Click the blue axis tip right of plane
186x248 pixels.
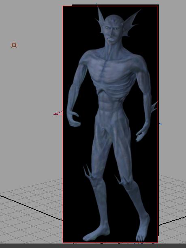(x=160, y=124)
